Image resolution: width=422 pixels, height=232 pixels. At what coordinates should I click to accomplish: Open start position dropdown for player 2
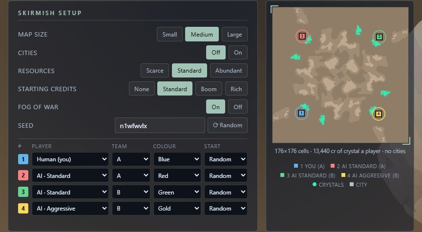click(x=226, y=175)
